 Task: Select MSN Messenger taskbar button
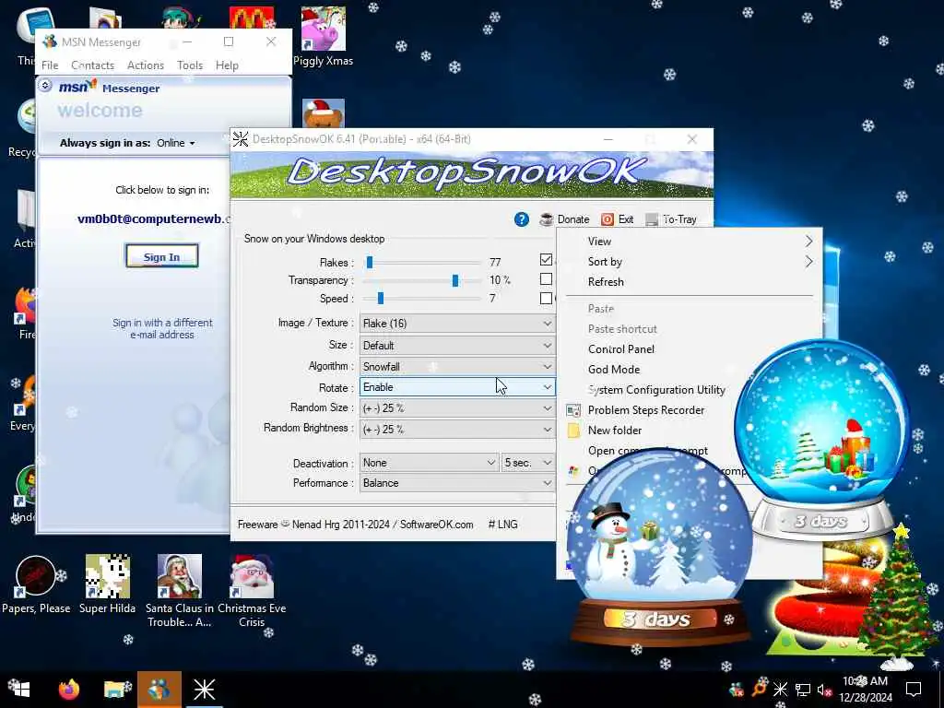(159, 690)
